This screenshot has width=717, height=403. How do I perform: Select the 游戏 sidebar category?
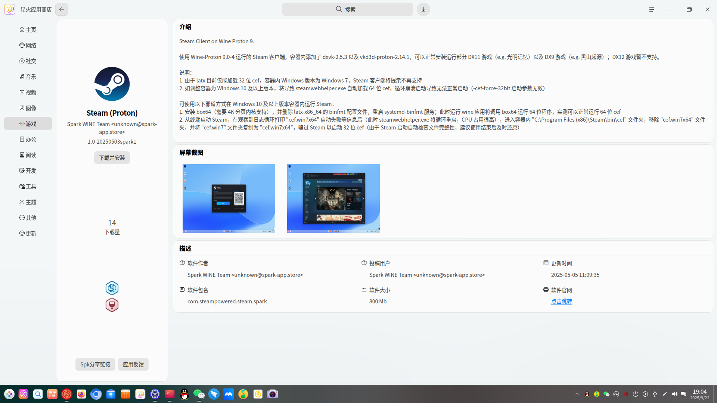coord(28,124)
